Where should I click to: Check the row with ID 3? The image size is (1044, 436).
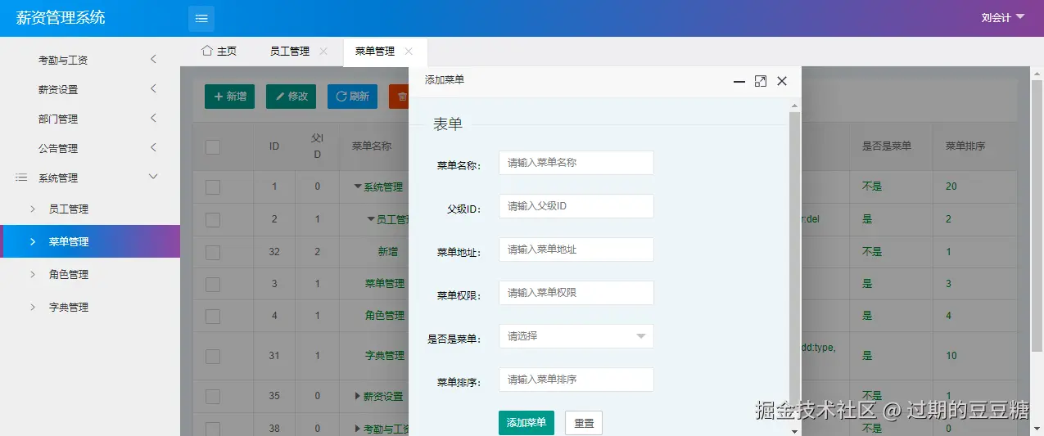(x=213, y=284)
